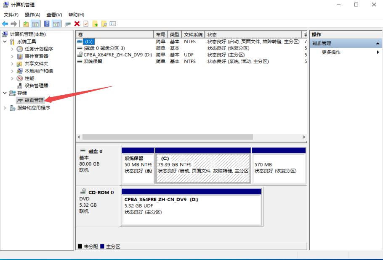Image resolution: width=383 pixels, height=260 pixels.
Task: Collapse the 系统工具 tree branch
Action: tap(5, 42)
